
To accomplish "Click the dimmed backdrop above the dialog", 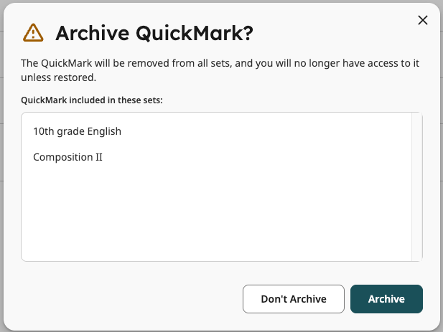I will [221, 1].
